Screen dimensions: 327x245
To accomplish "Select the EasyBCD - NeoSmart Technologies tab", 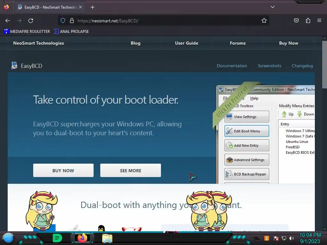I will 50,7.
